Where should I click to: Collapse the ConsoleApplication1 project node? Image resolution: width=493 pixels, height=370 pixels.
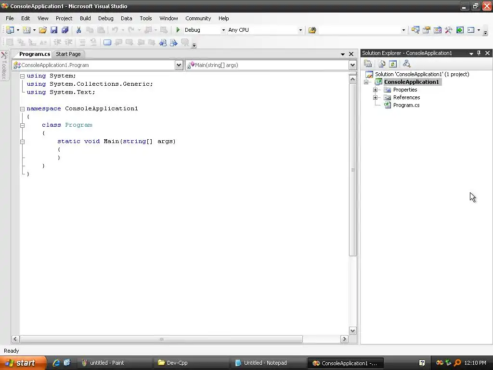pos(366,82)
